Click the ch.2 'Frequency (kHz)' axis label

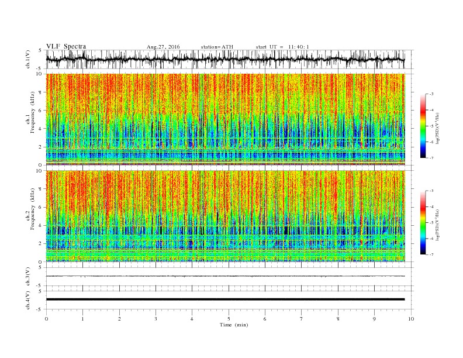pyautogui.click(x=33, y=209)
